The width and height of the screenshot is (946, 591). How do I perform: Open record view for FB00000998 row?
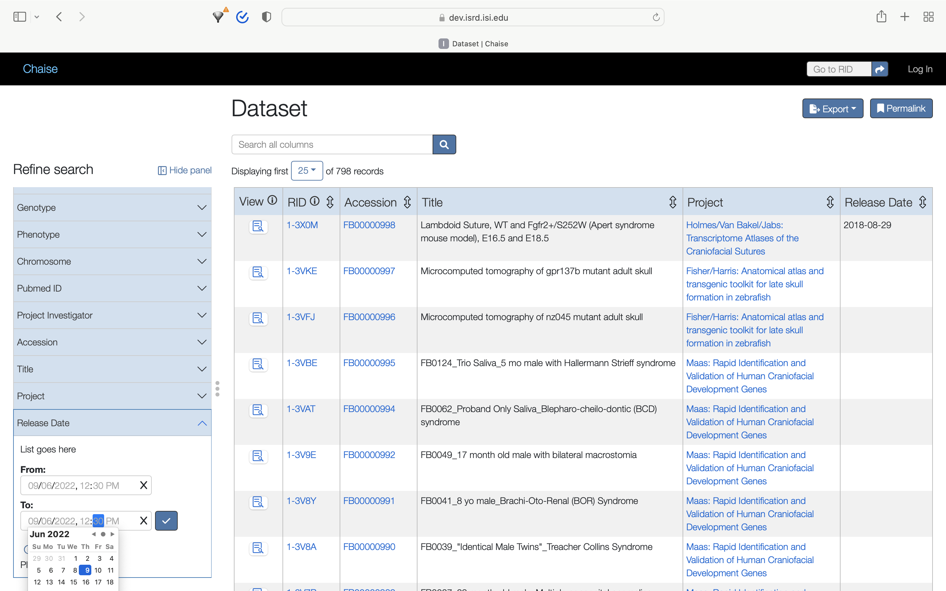(258, 227)
